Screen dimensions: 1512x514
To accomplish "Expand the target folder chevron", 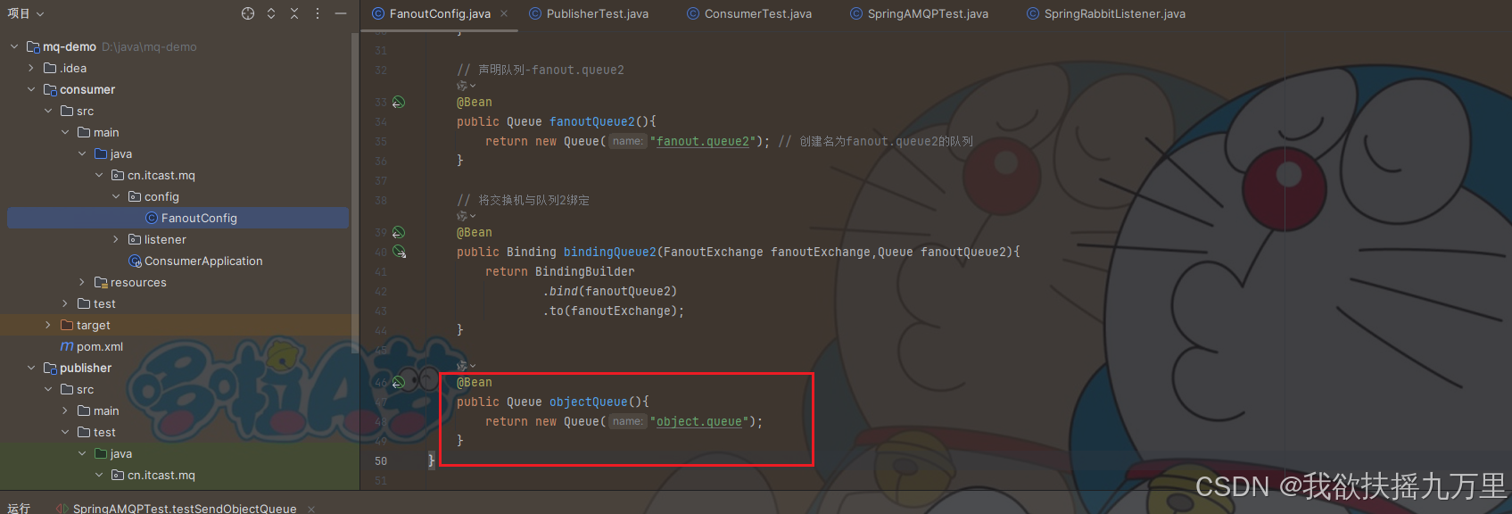I will click(x=48, y=325).
